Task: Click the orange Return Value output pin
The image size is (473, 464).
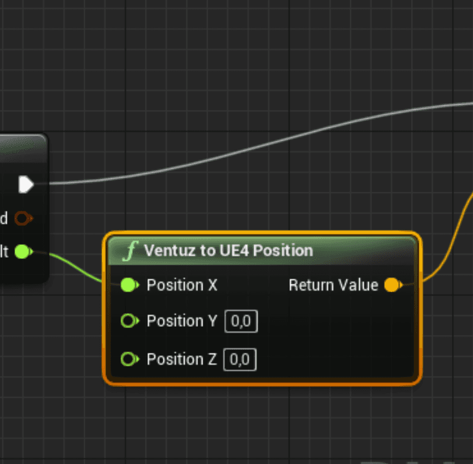Action: [x=393, y=286]
